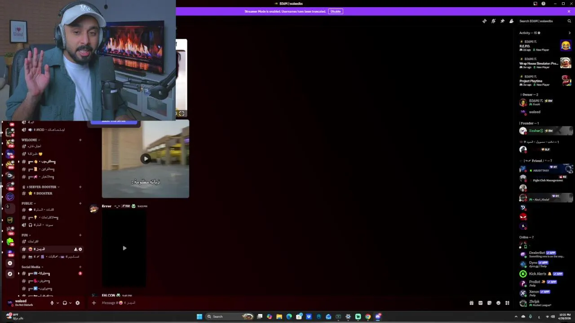Open the profile of user Error
575x323 pixels.
pos(106,206)
